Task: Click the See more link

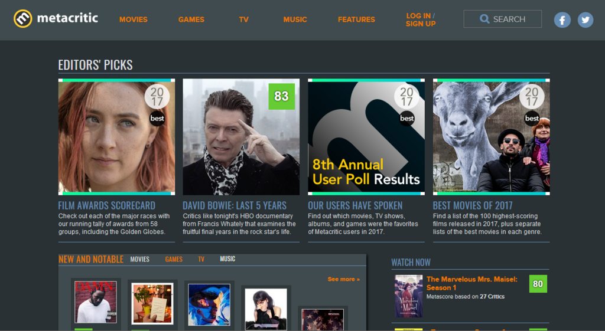Action: point(343,279)
